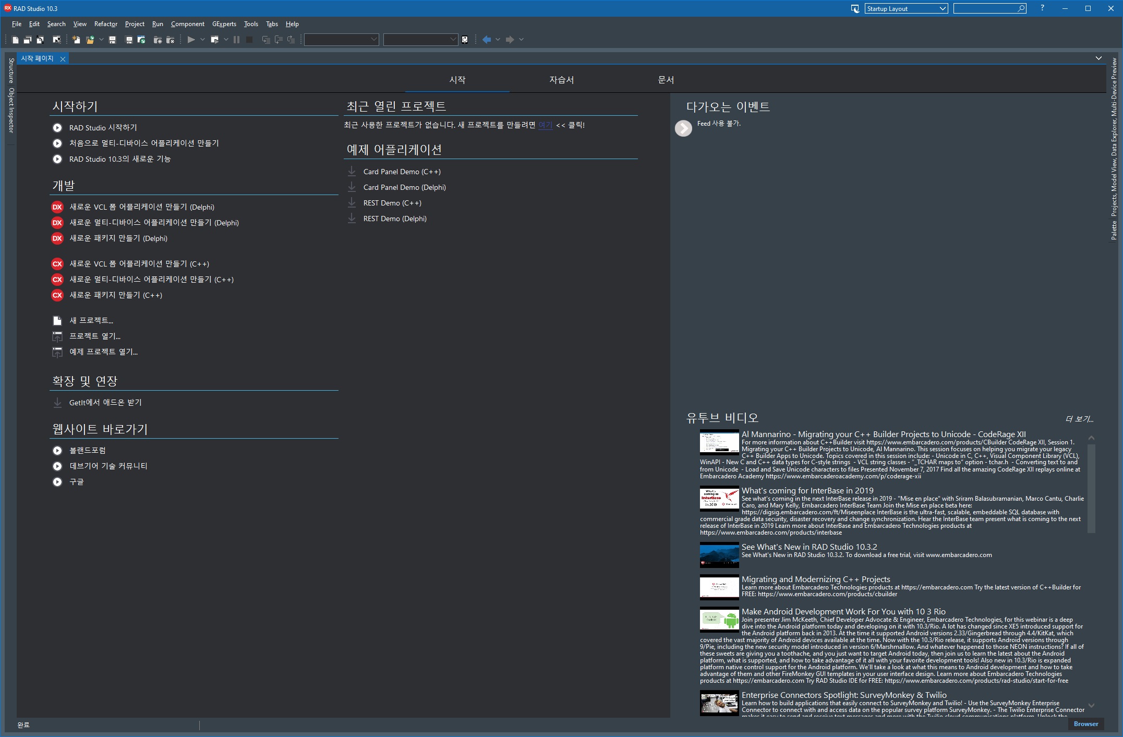Expand the Run Without Debugging dropdown arrow
Screen dimensions: 1123x737
[226, 40]
